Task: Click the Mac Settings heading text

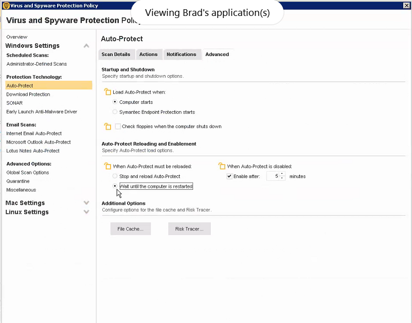Action: pos(25,203)
